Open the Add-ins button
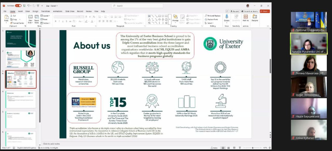 point(246,18)
